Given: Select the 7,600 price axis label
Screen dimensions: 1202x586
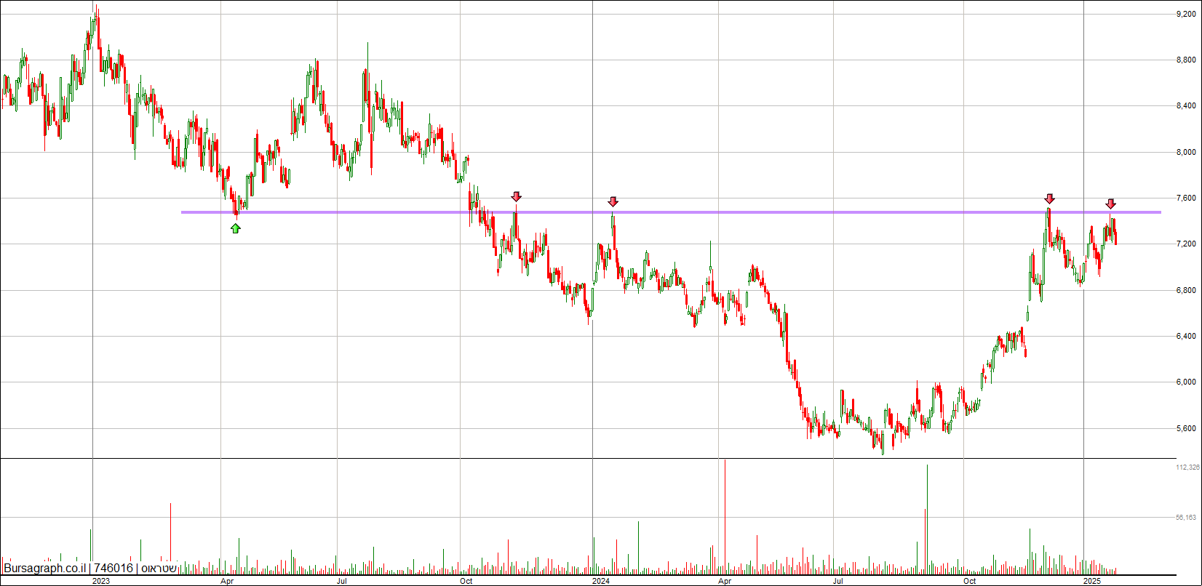Looking at the screenshot, I should point(1186,198).
